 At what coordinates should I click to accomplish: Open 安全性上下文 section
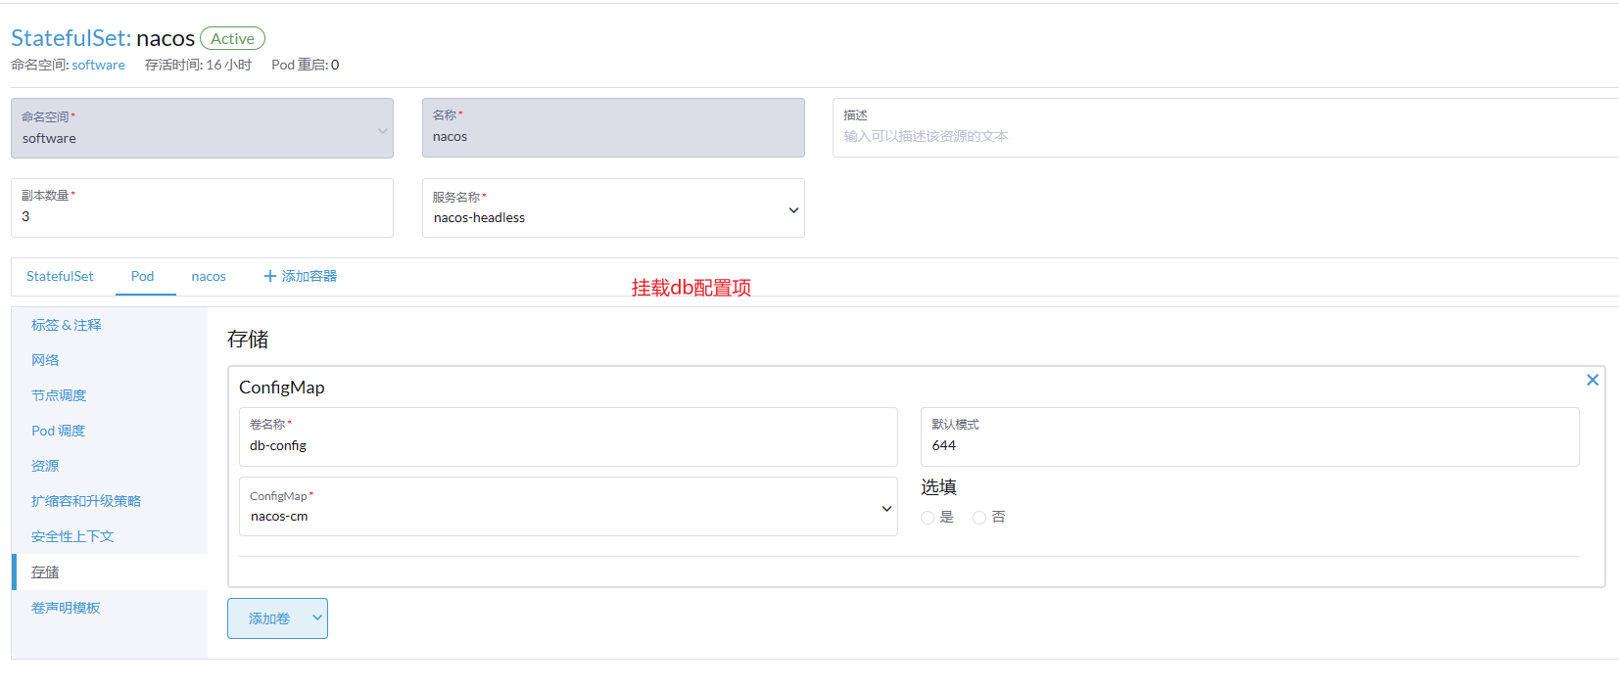(72, 536)
